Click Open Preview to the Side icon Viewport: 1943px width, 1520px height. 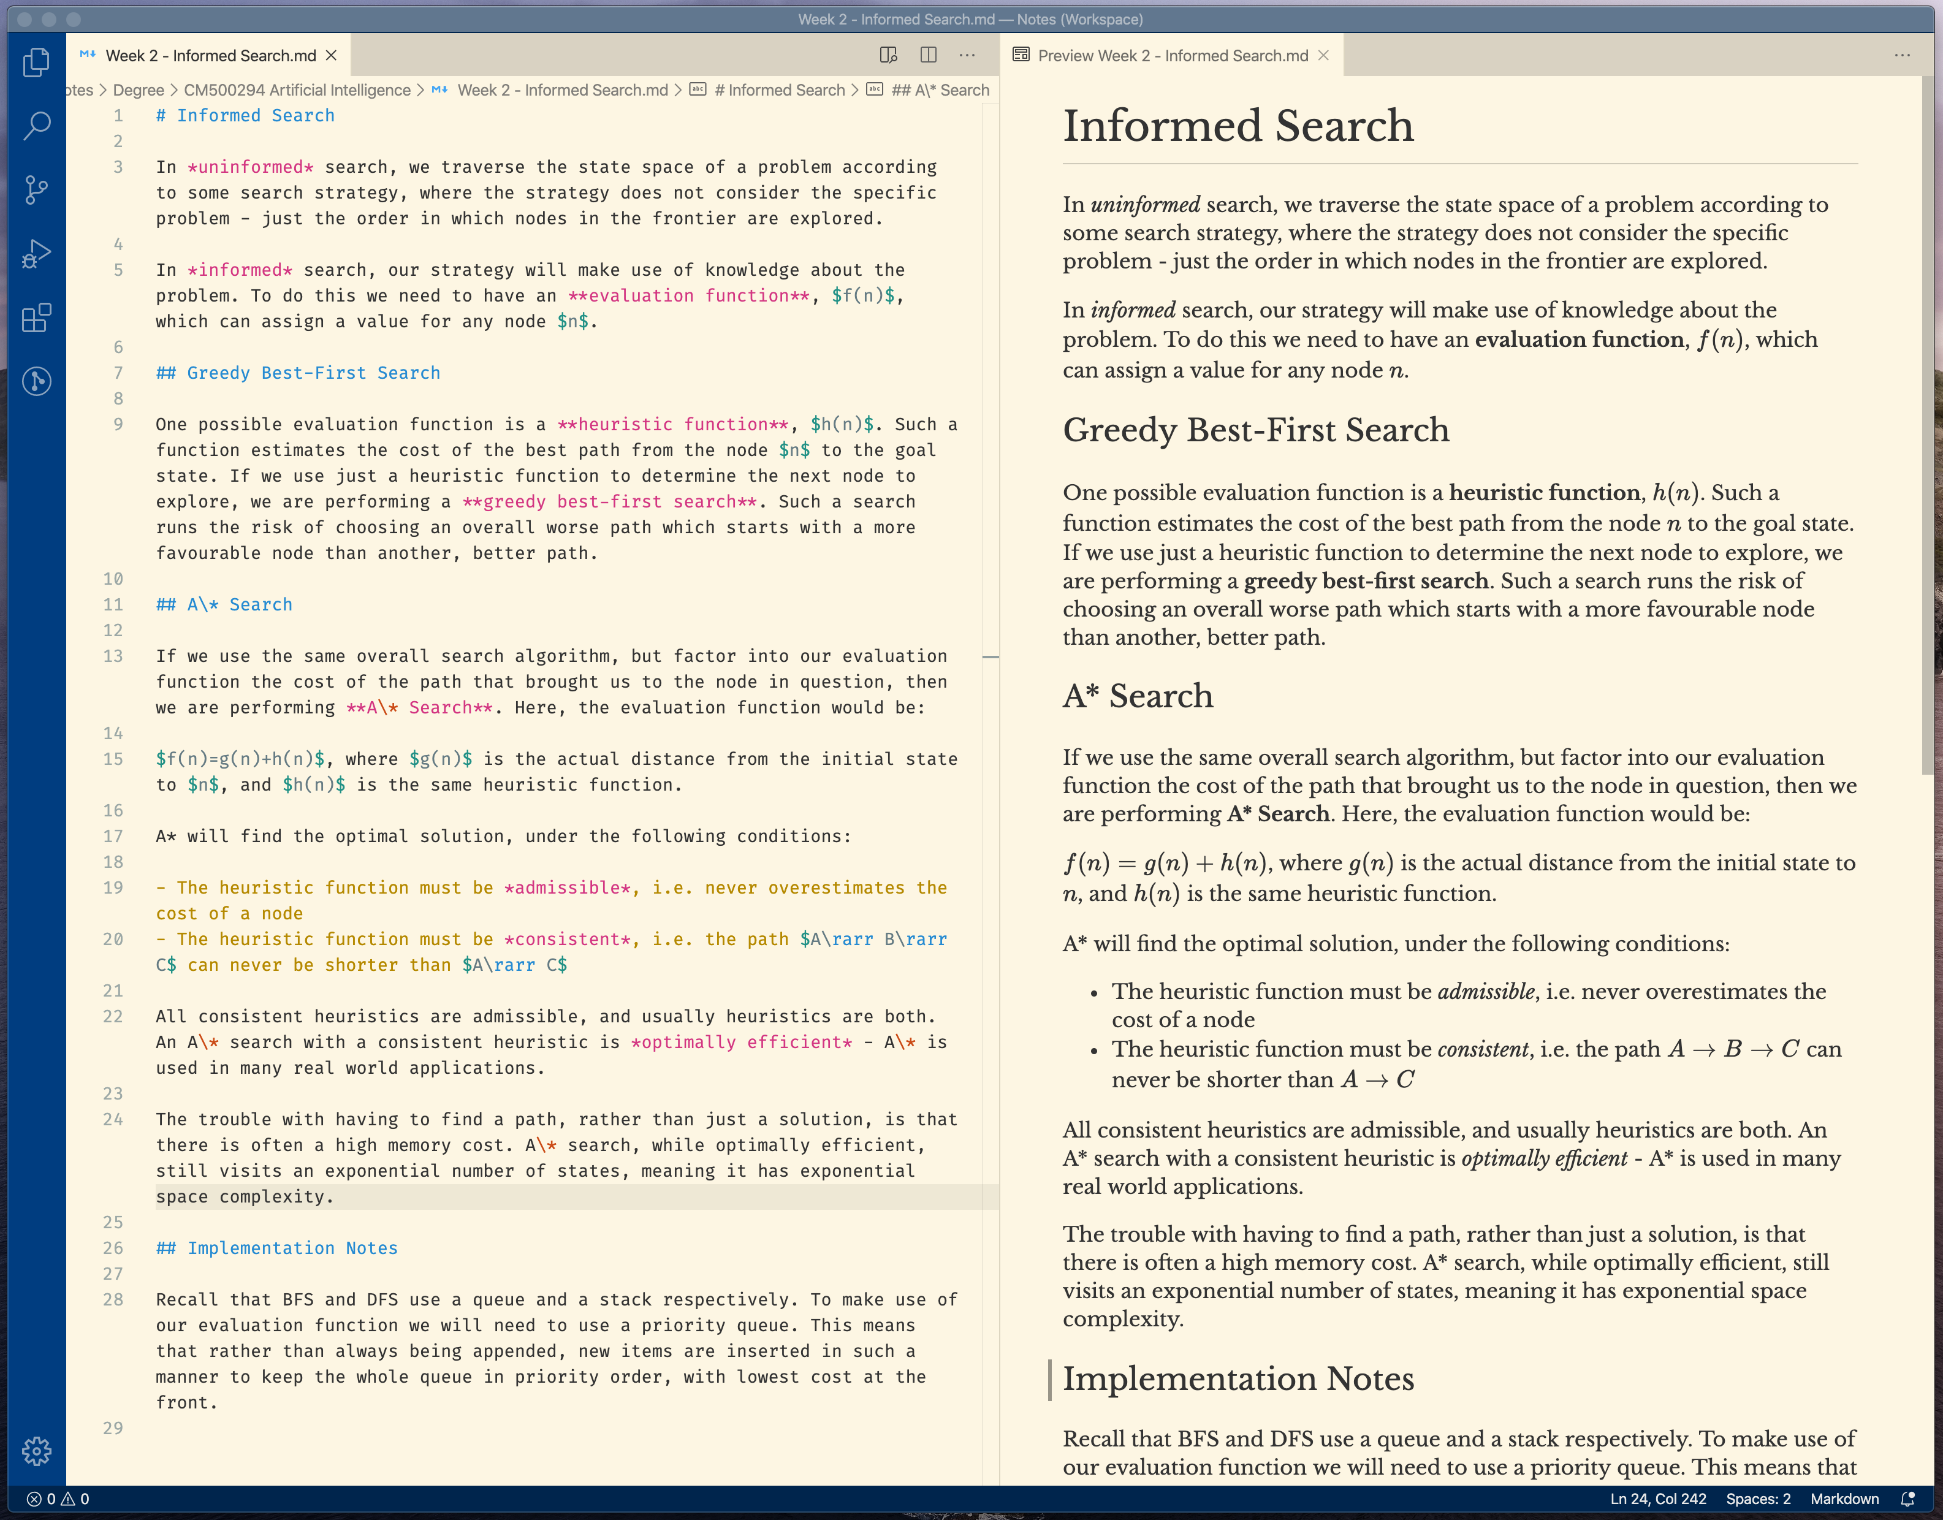pos(888,55)
